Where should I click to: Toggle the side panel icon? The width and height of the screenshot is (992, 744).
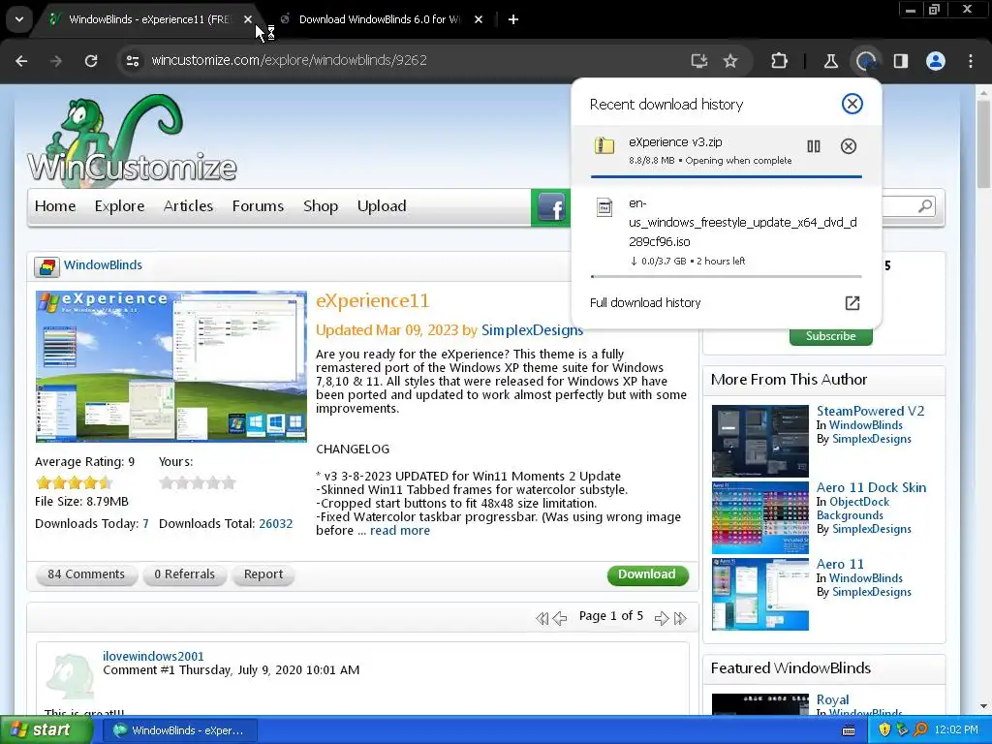[901, 61]
